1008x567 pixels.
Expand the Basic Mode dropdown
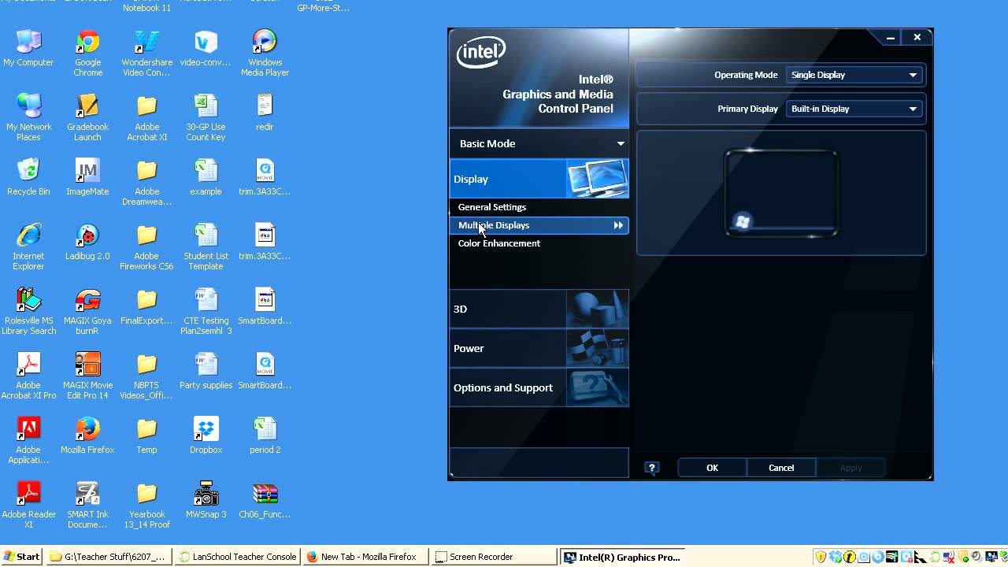coord(539,143)
